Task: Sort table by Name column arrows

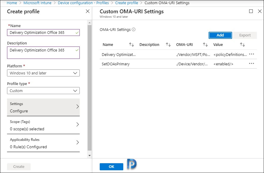Action: point(132,45)
